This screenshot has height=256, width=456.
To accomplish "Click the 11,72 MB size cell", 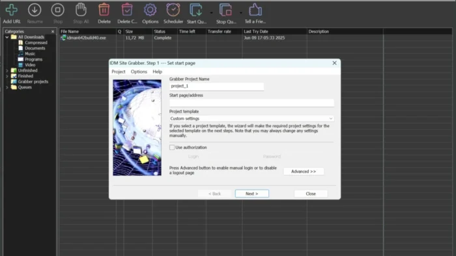I will tap(135, 38).
